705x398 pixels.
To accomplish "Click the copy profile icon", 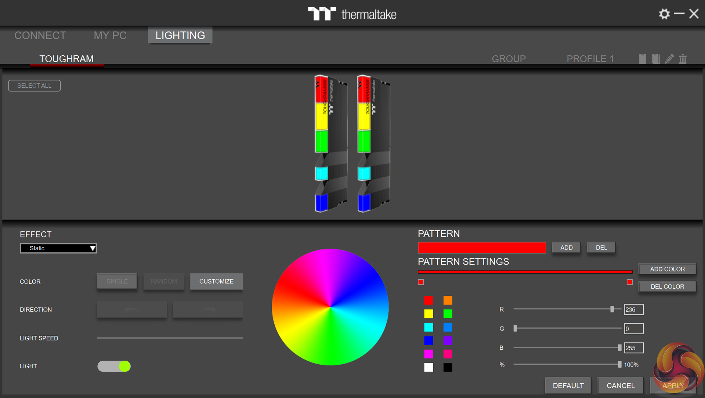I will (656, 59).
